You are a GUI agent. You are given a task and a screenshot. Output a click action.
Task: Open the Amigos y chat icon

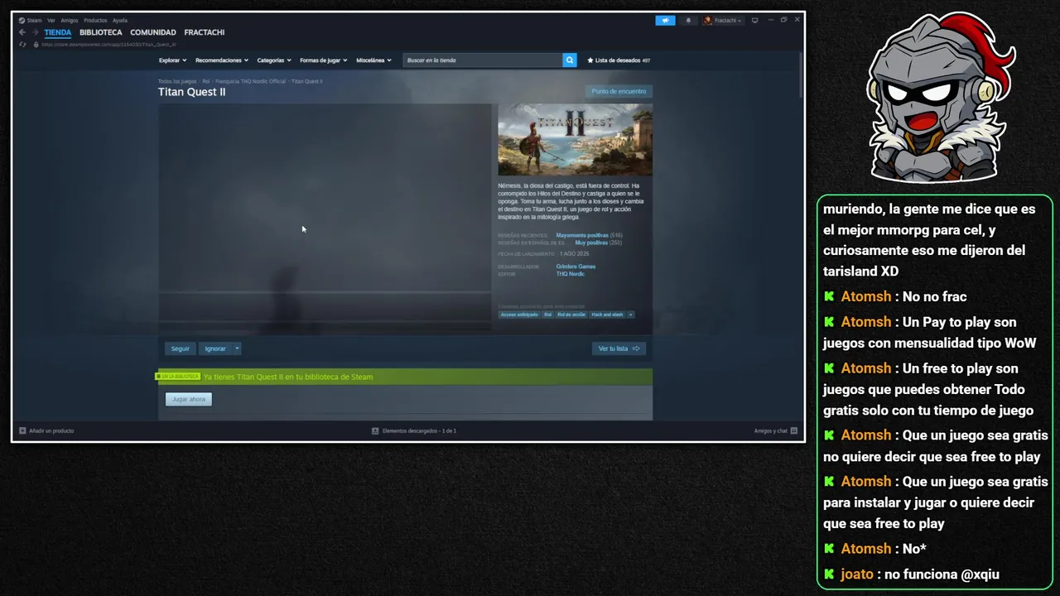(x=793, y=430)
